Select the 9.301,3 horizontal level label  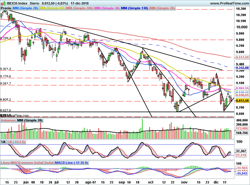tap(6, 69)
